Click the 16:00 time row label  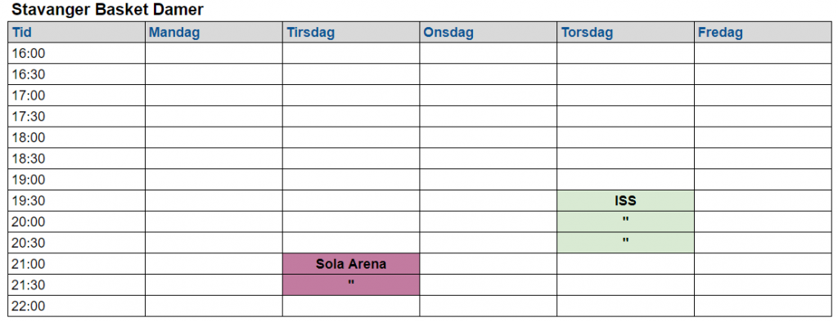click(76, 53)
